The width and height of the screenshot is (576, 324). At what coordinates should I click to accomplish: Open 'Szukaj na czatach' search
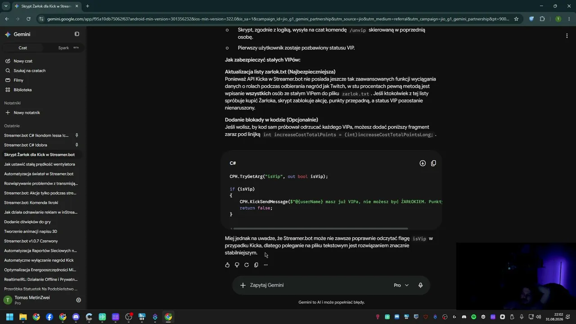29,71
